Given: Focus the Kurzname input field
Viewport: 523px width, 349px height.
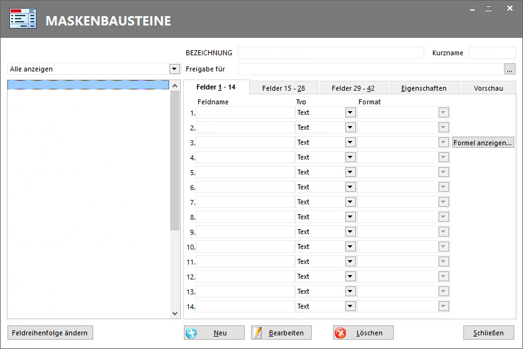Looking at the screenshot, I should tap(492, 53).
